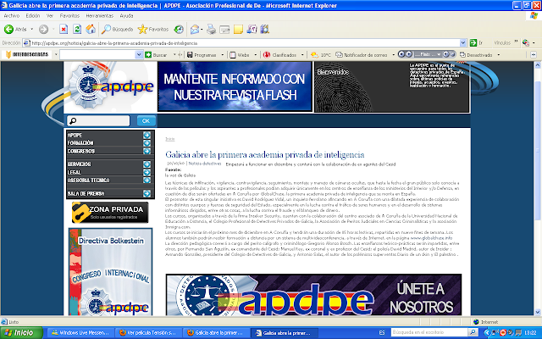
Task: Switch to Ver película Tensión taskbar item
Action: [147, 333]
